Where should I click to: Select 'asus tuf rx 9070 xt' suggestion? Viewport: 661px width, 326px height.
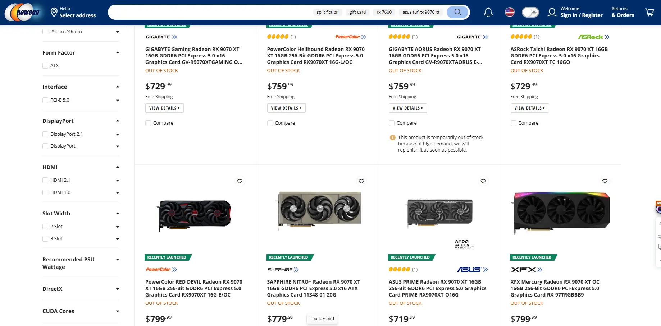421,12
